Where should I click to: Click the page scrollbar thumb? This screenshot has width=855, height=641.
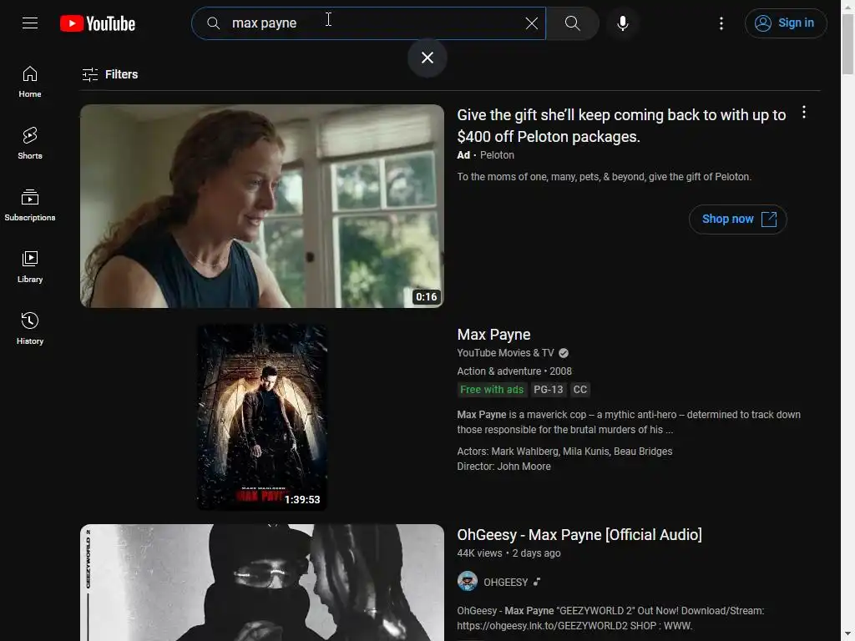847,43
